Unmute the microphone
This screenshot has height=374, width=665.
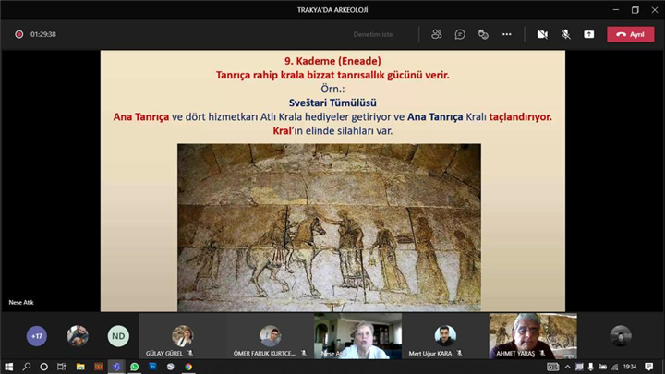pos(565,34)
